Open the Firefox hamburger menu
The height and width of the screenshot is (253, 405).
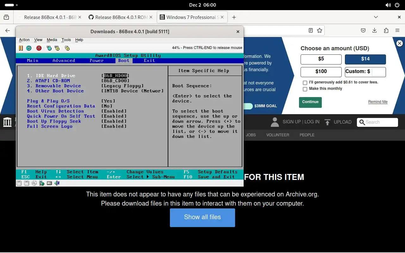[397, 31]
